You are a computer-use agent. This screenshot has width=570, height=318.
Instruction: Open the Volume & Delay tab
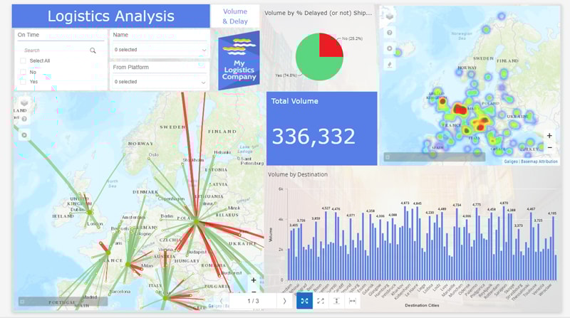235,16
